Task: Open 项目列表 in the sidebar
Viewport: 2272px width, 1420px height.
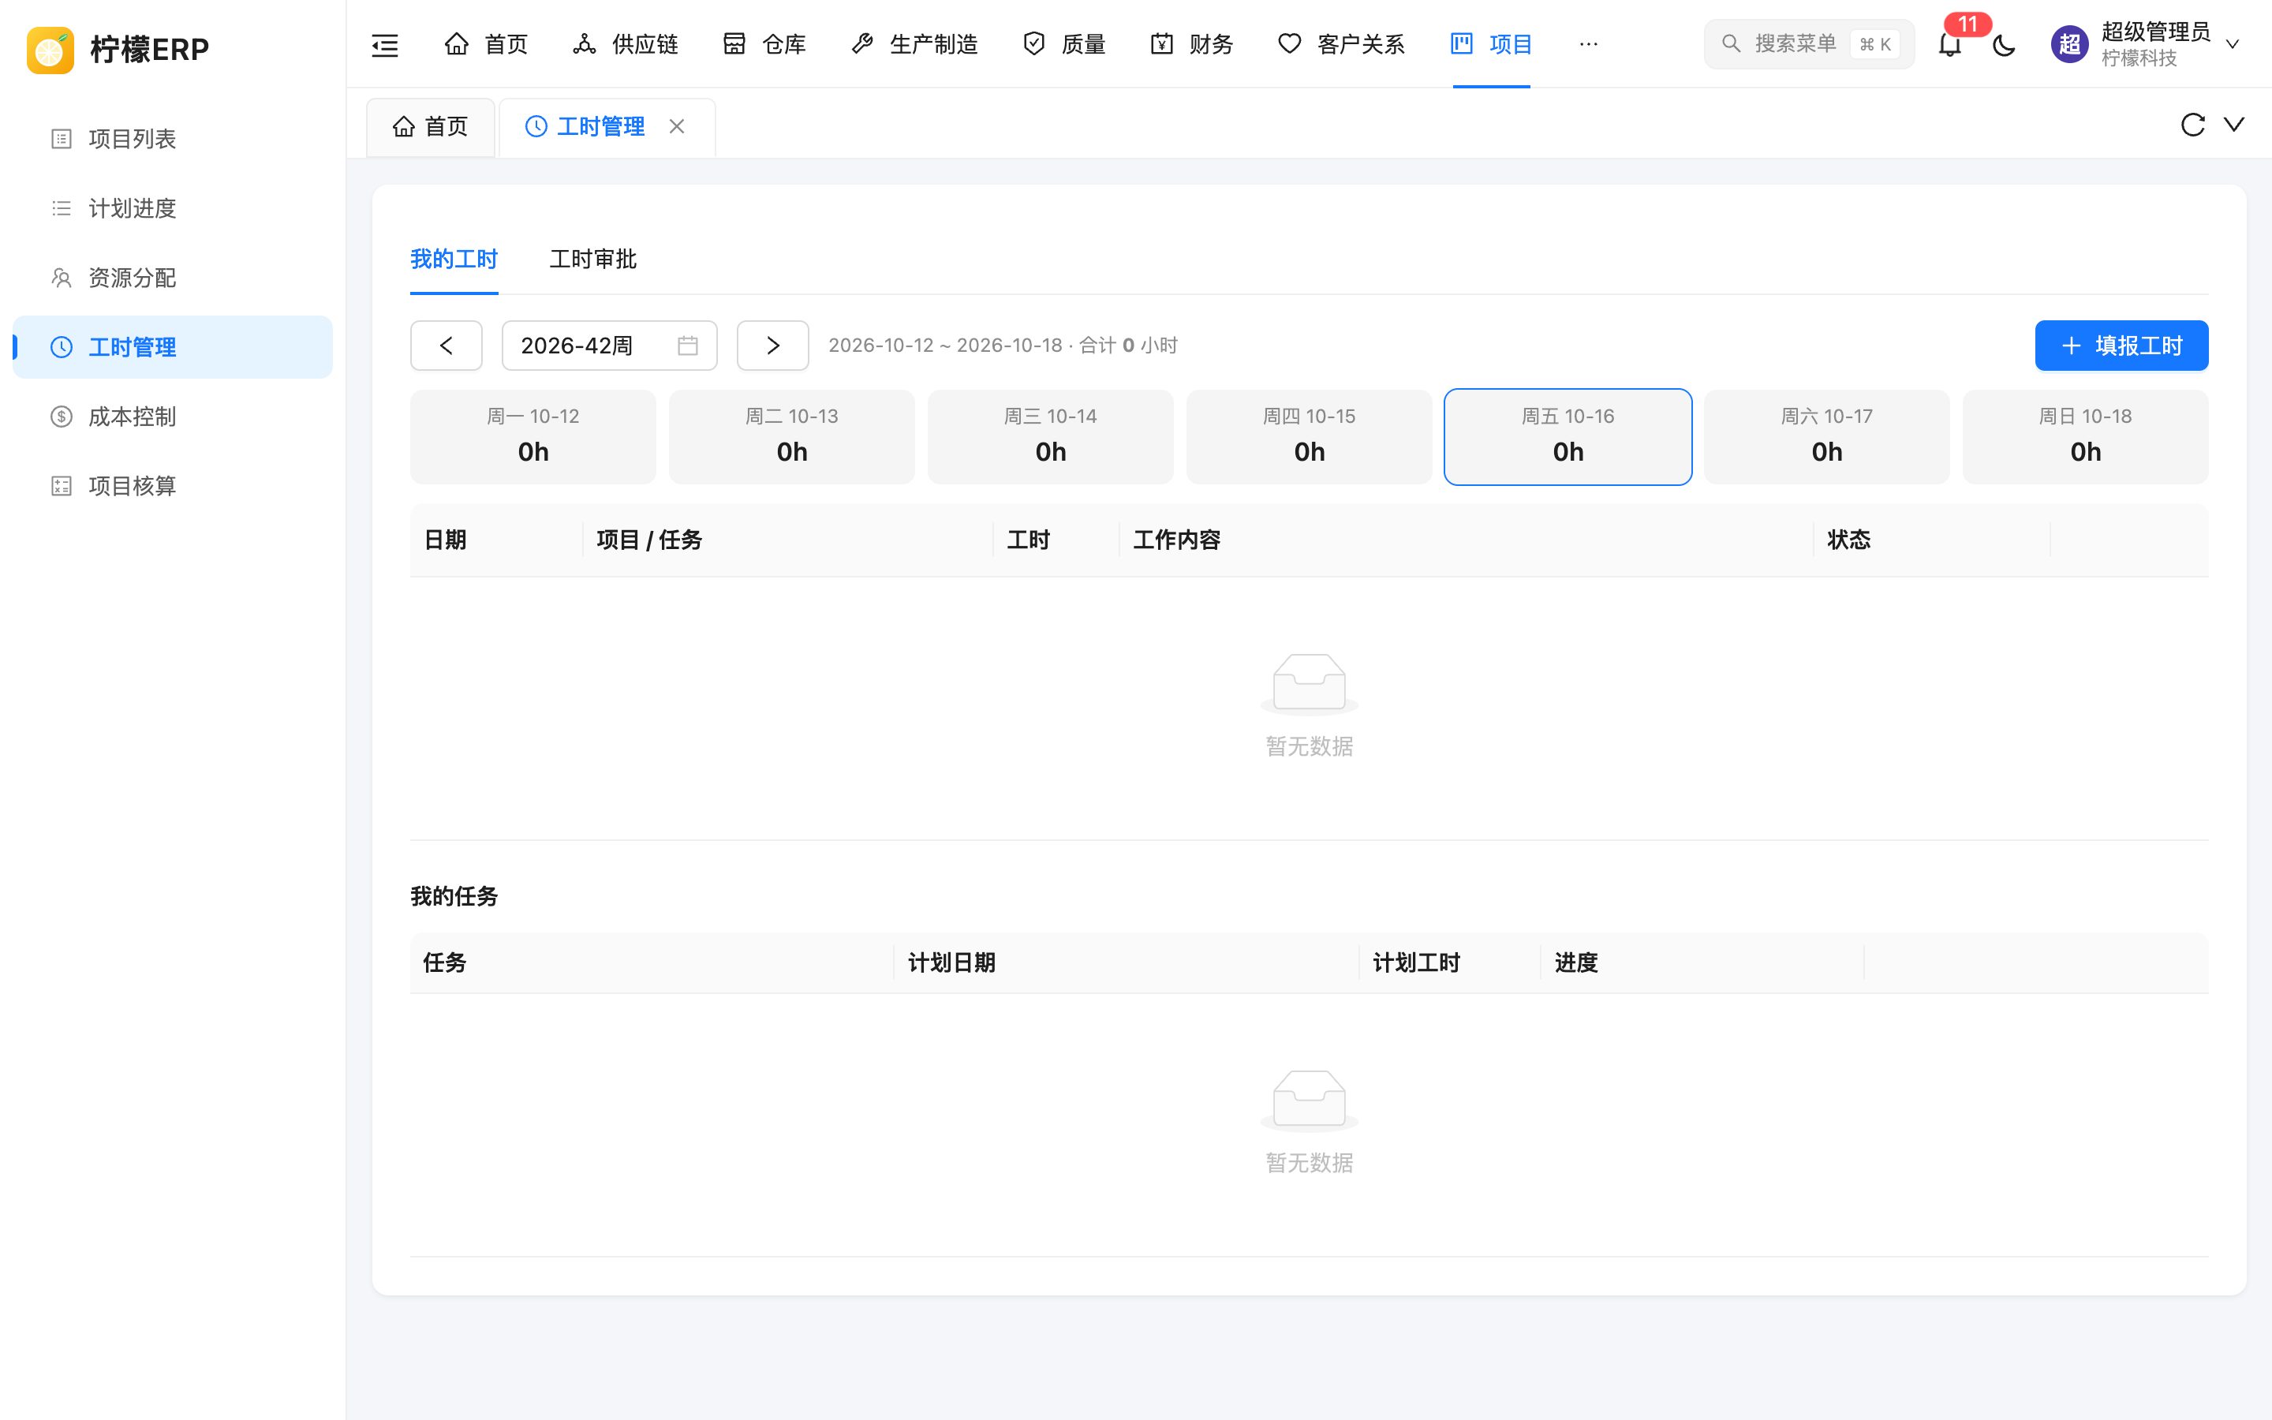Action: 173,139
